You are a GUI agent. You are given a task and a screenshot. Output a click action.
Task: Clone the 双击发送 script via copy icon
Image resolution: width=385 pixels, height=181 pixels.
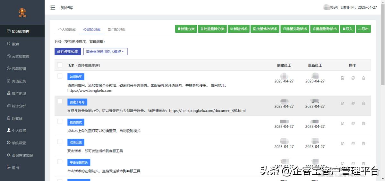(x=353, y=143)
